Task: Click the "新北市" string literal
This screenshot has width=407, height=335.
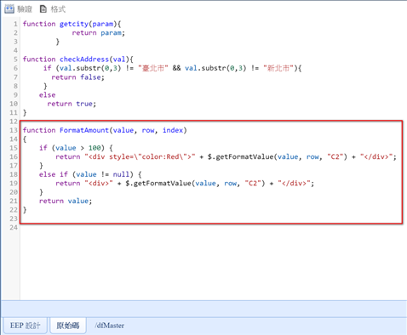Action: 278,68
